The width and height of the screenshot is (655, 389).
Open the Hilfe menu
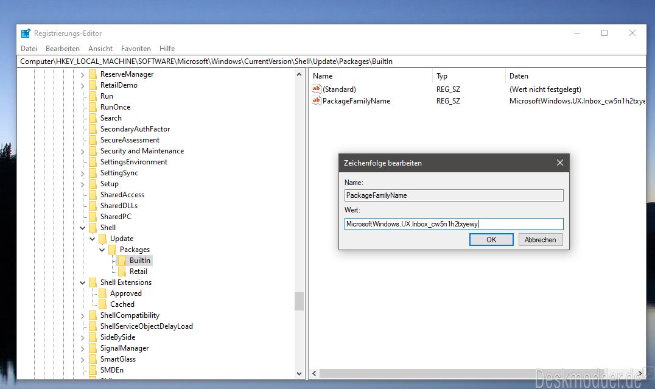(167, 49)
